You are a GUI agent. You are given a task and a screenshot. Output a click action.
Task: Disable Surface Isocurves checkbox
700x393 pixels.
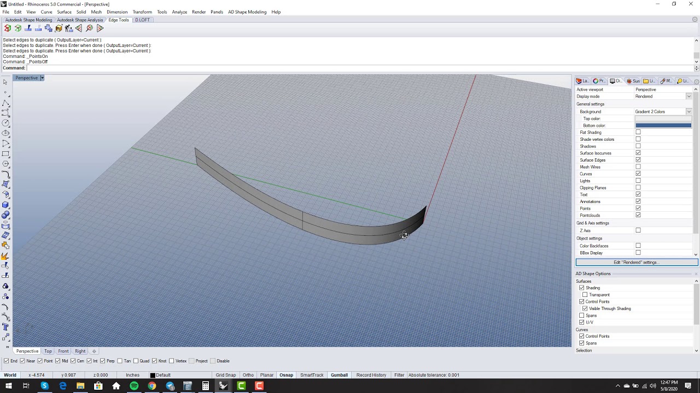(638, 153)
